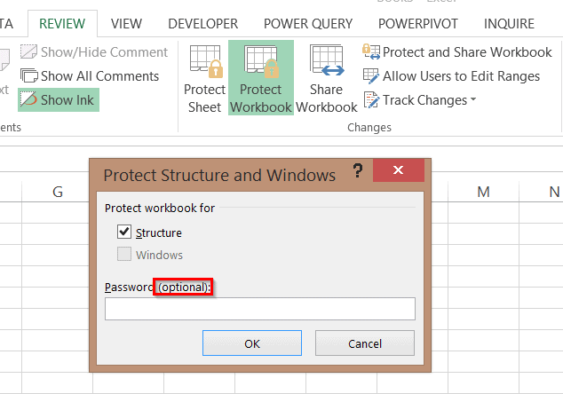The width and height of the screenshot is (563, 394).
Task: Cancel the Protect Structure dialog
Action: pos(365,343)
